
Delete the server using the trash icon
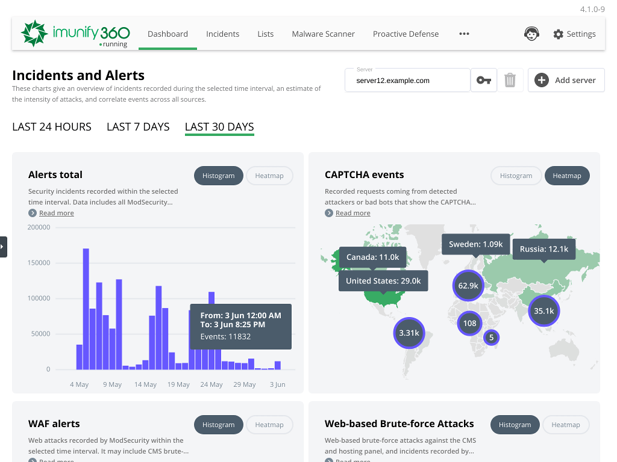pyautogui.click(x=510, y=79)
